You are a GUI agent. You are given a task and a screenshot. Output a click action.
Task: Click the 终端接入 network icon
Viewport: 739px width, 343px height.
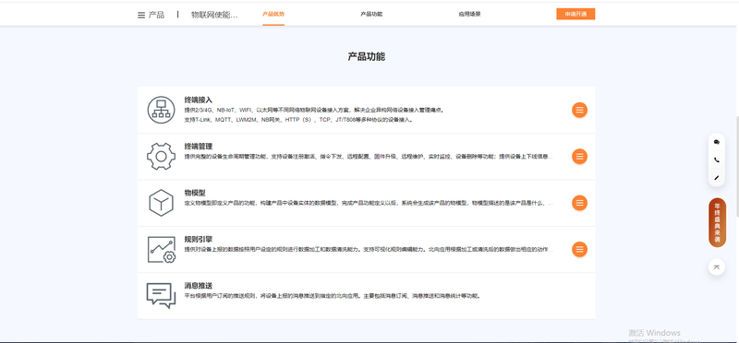click(x=161, y=110)
